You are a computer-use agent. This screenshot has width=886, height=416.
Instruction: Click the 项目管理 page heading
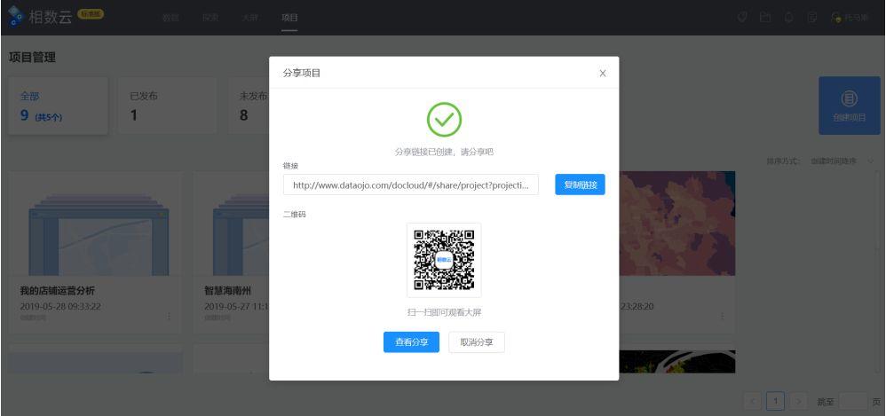click(32, 57)
